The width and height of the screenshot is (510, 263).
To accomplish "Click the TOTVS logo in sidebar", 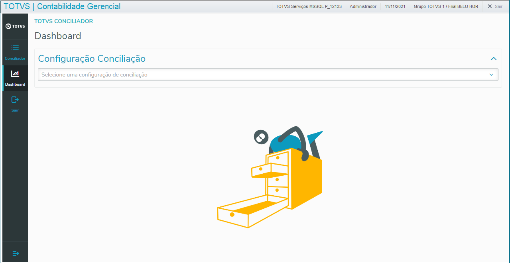I will (x=15, y=26).
